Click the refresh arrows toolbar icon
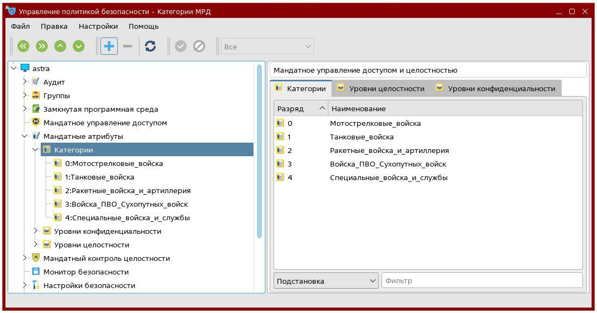Image resolution: width=597 pixels, height=313 pixels. tap(150, 47)
